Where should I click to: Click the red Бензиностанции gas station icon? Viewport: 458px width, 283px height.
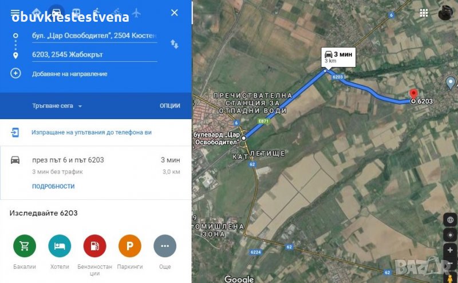(94, 246)
